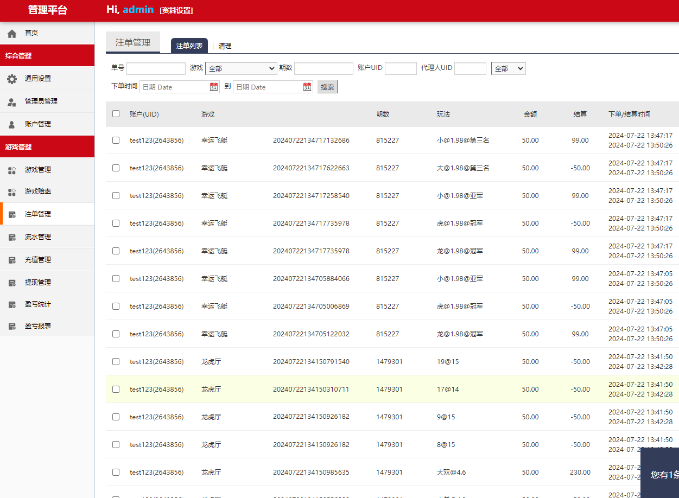Open the 游戏 filter dropdown
The height and width of the screenshot is (498, 679).
point(241,68)
